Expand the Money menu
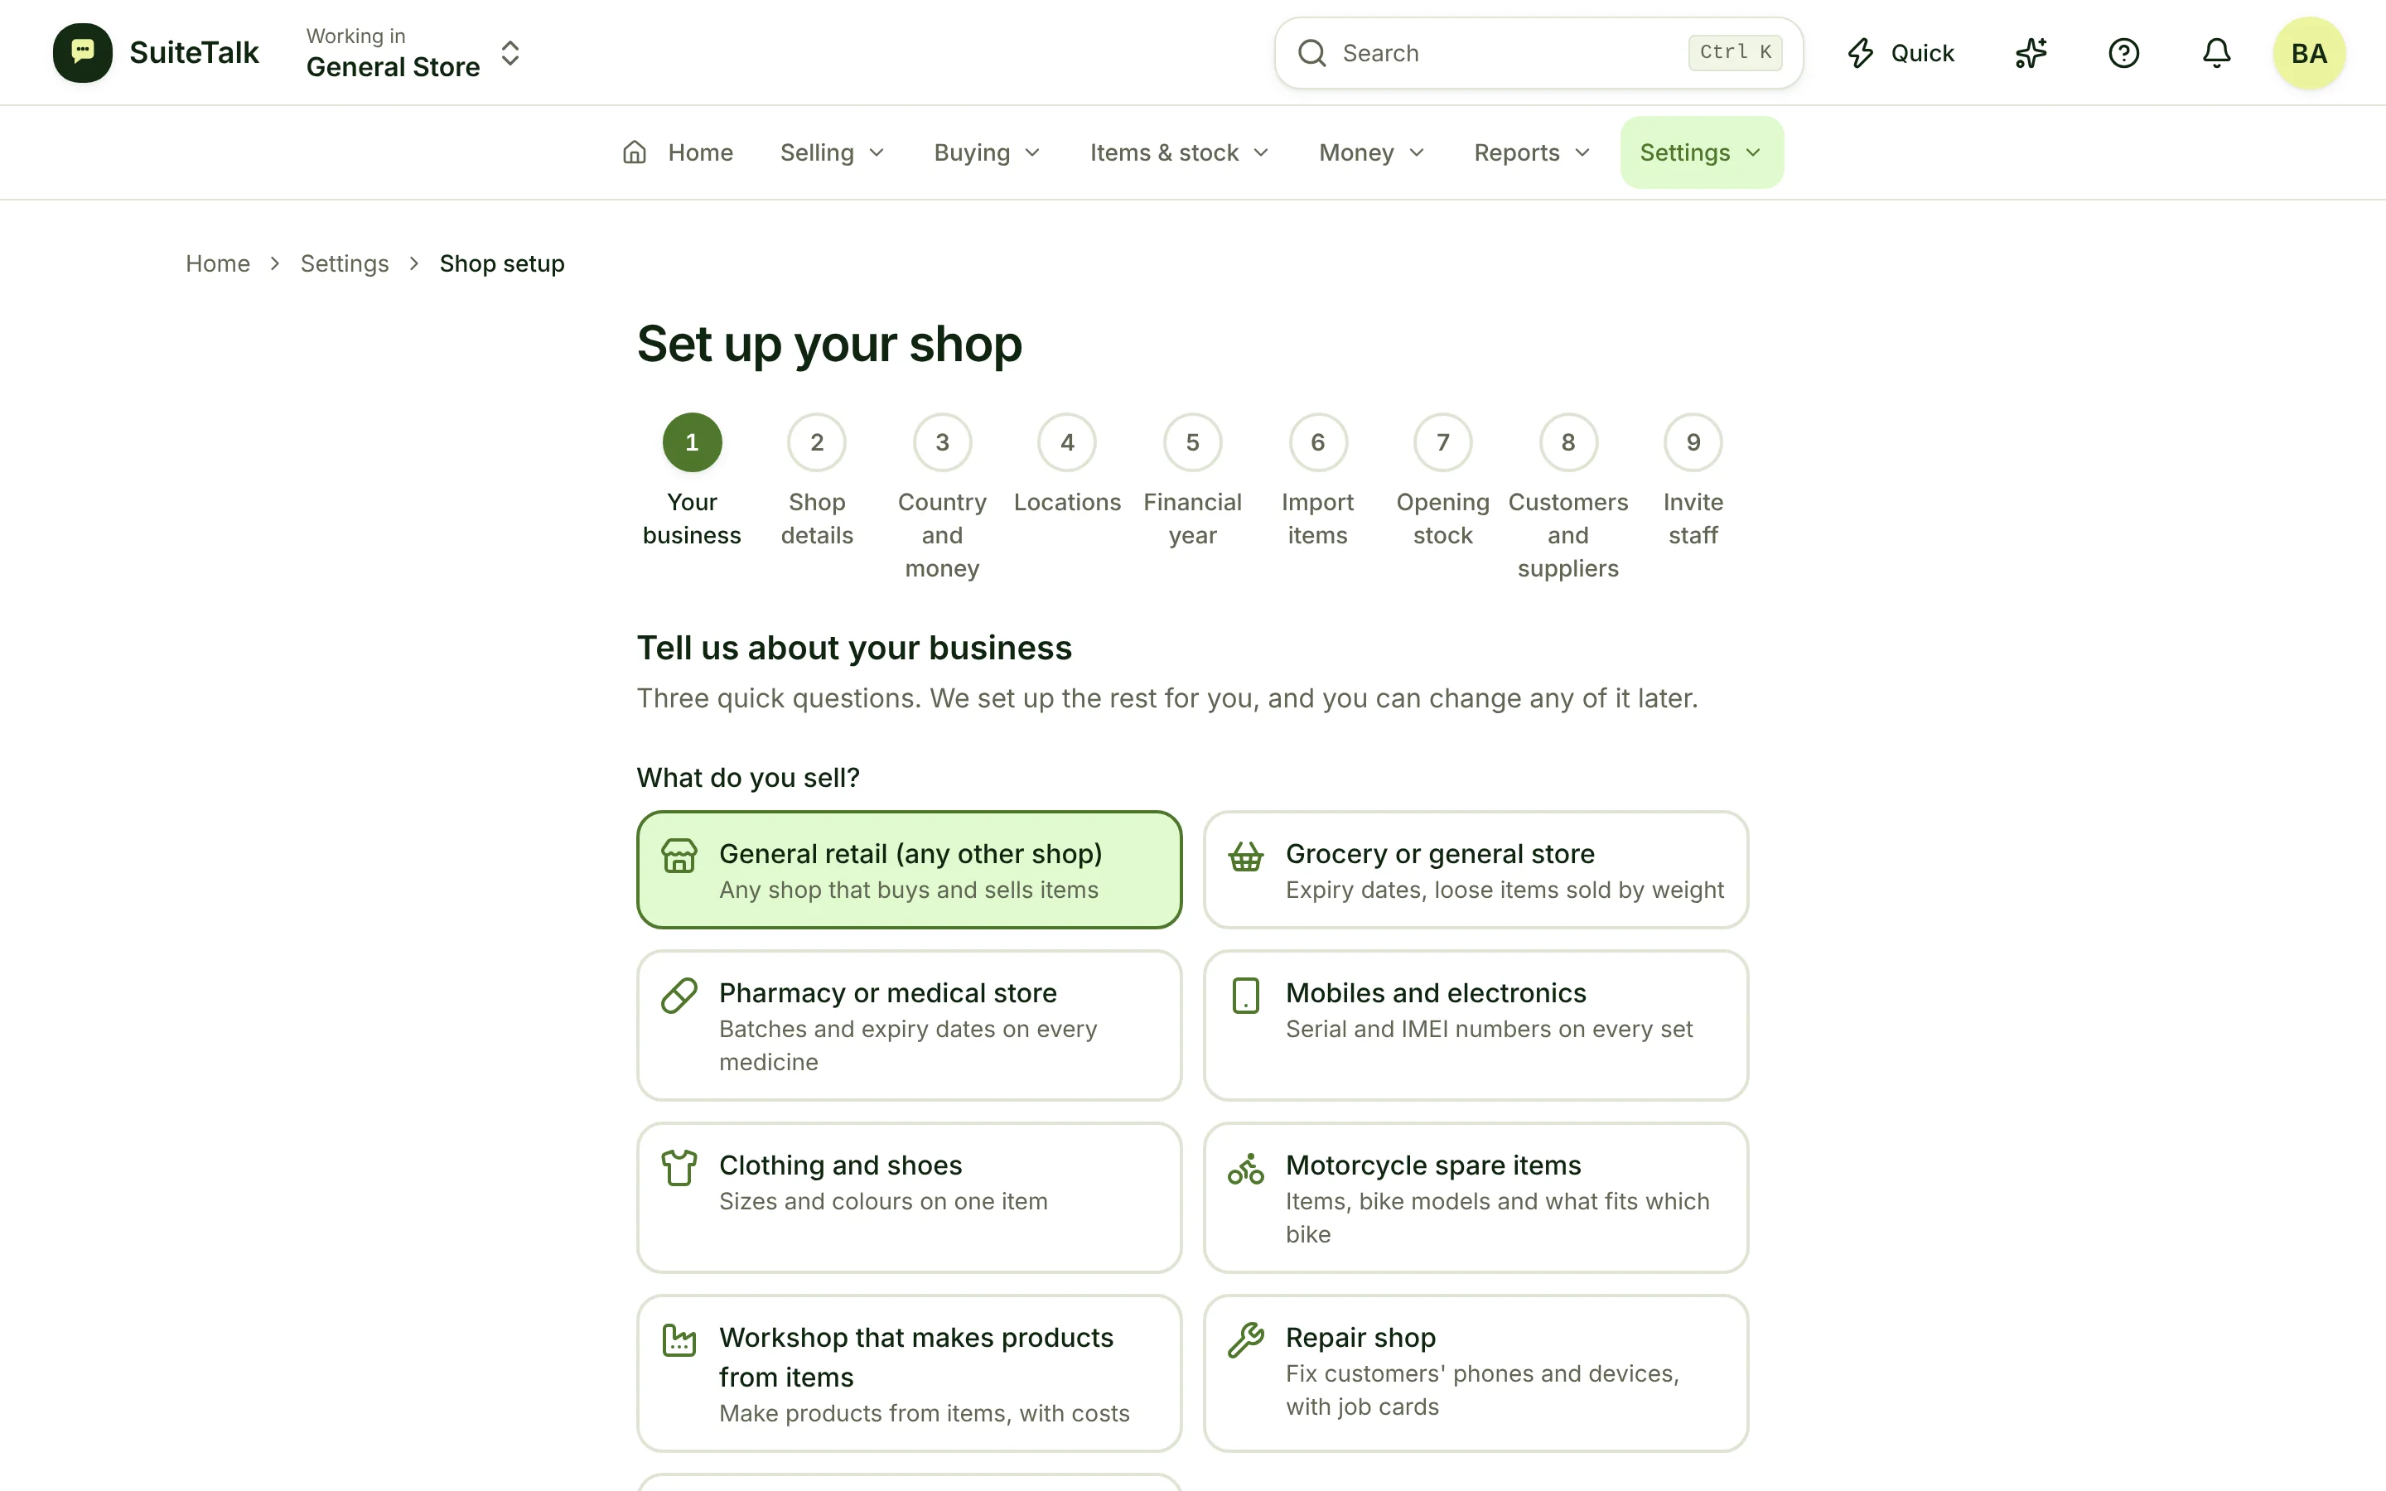2386x1491 pixels. pos(1371,153)
